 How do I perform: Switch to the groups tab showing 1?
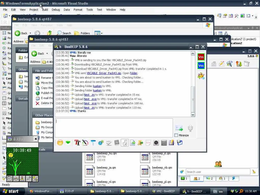222,178
